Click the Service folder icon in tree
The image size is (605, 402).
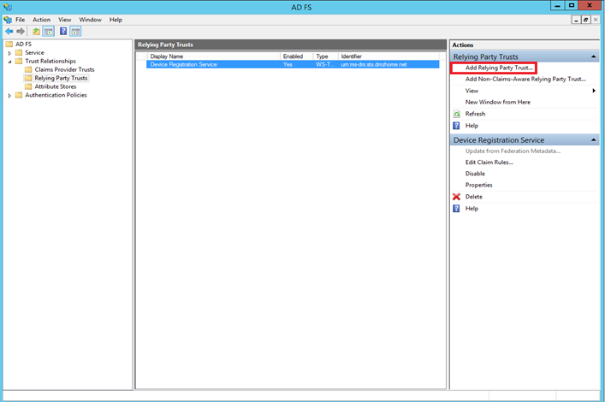point(19,52)
